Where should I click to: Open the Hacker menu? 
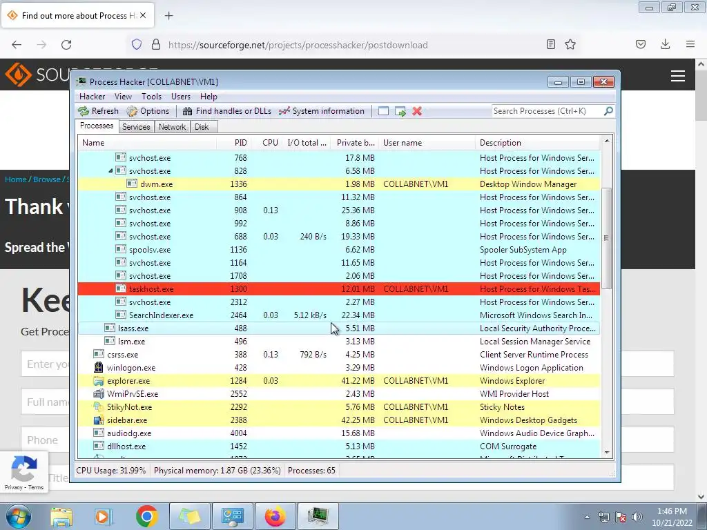[92, 97]
